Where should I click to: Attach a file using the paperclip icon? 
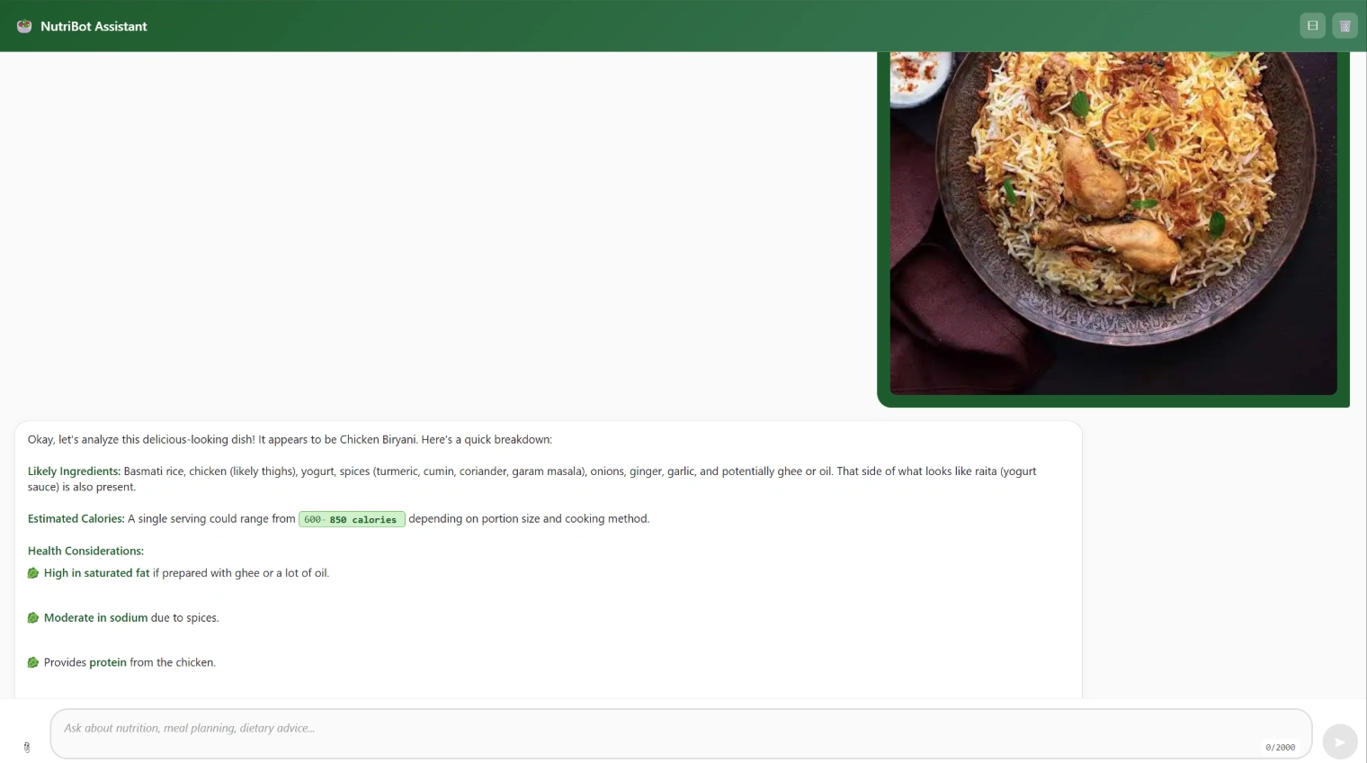[27, 747]
